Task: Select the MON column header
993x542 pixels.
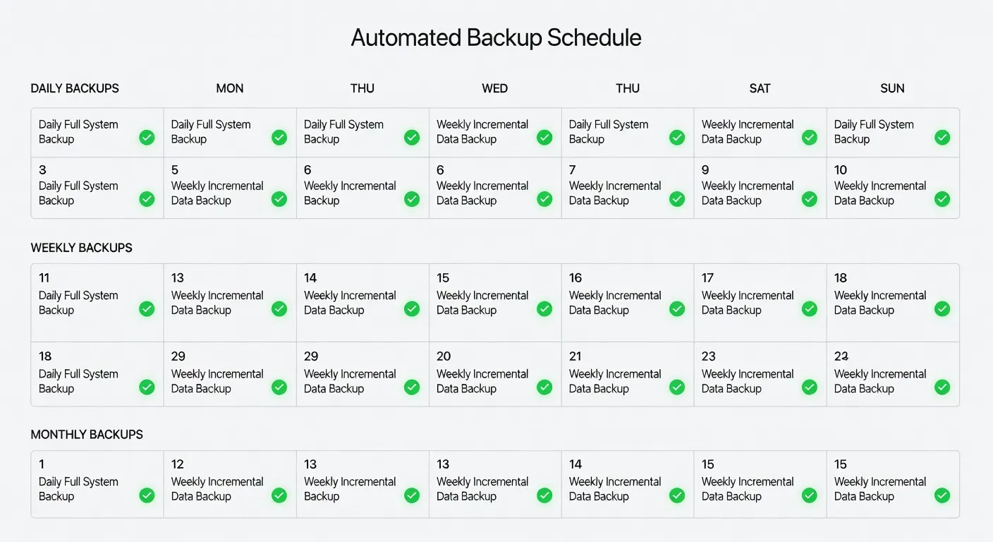Action: point(229,88)
